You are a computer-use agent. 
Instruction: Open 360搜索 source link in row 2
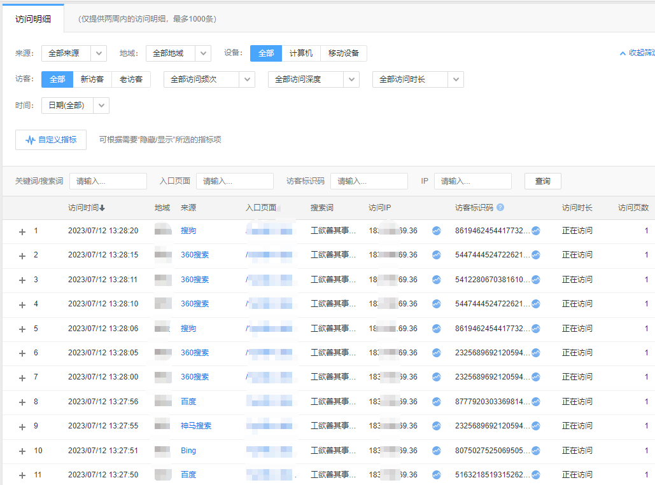tap(195, 255)
